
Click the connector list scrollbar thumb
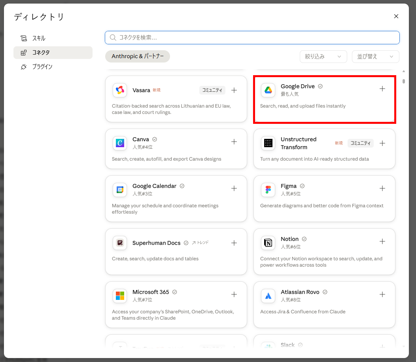click(x=403, y=81)
